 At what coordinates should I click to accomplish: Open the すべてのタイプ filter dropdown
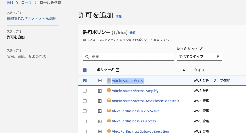click(x=199, y=57)
